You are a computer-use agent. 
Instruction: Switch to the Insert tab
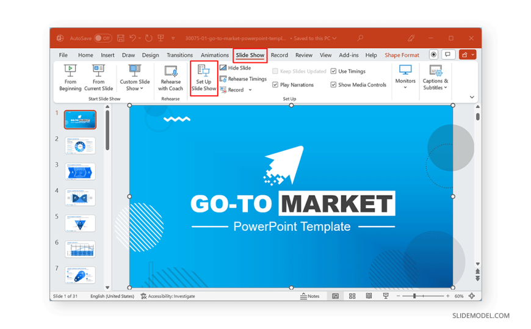pos(107,55)
